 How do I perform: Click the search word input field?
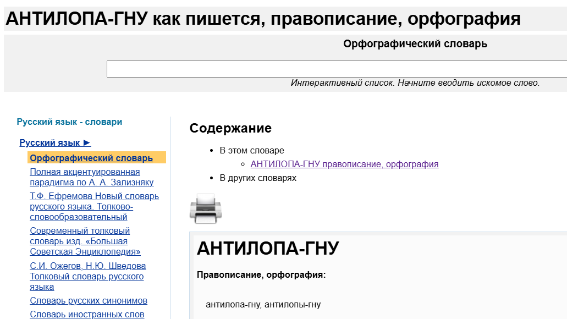[338, 69]
